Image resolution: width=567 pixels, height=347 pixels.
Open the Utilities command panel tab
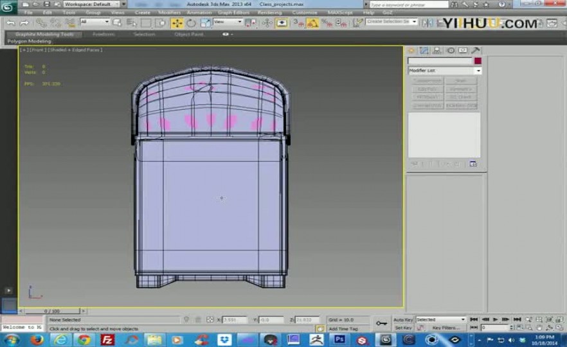pos(476,51)
